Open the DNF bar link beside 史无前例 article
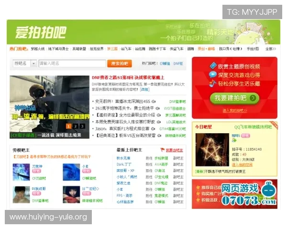The image size is (287, 229). pyautogui.click(x=177, y=102)
